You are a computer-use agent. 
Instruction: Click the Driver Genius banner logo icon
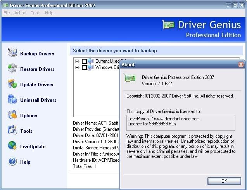point(168,25)
